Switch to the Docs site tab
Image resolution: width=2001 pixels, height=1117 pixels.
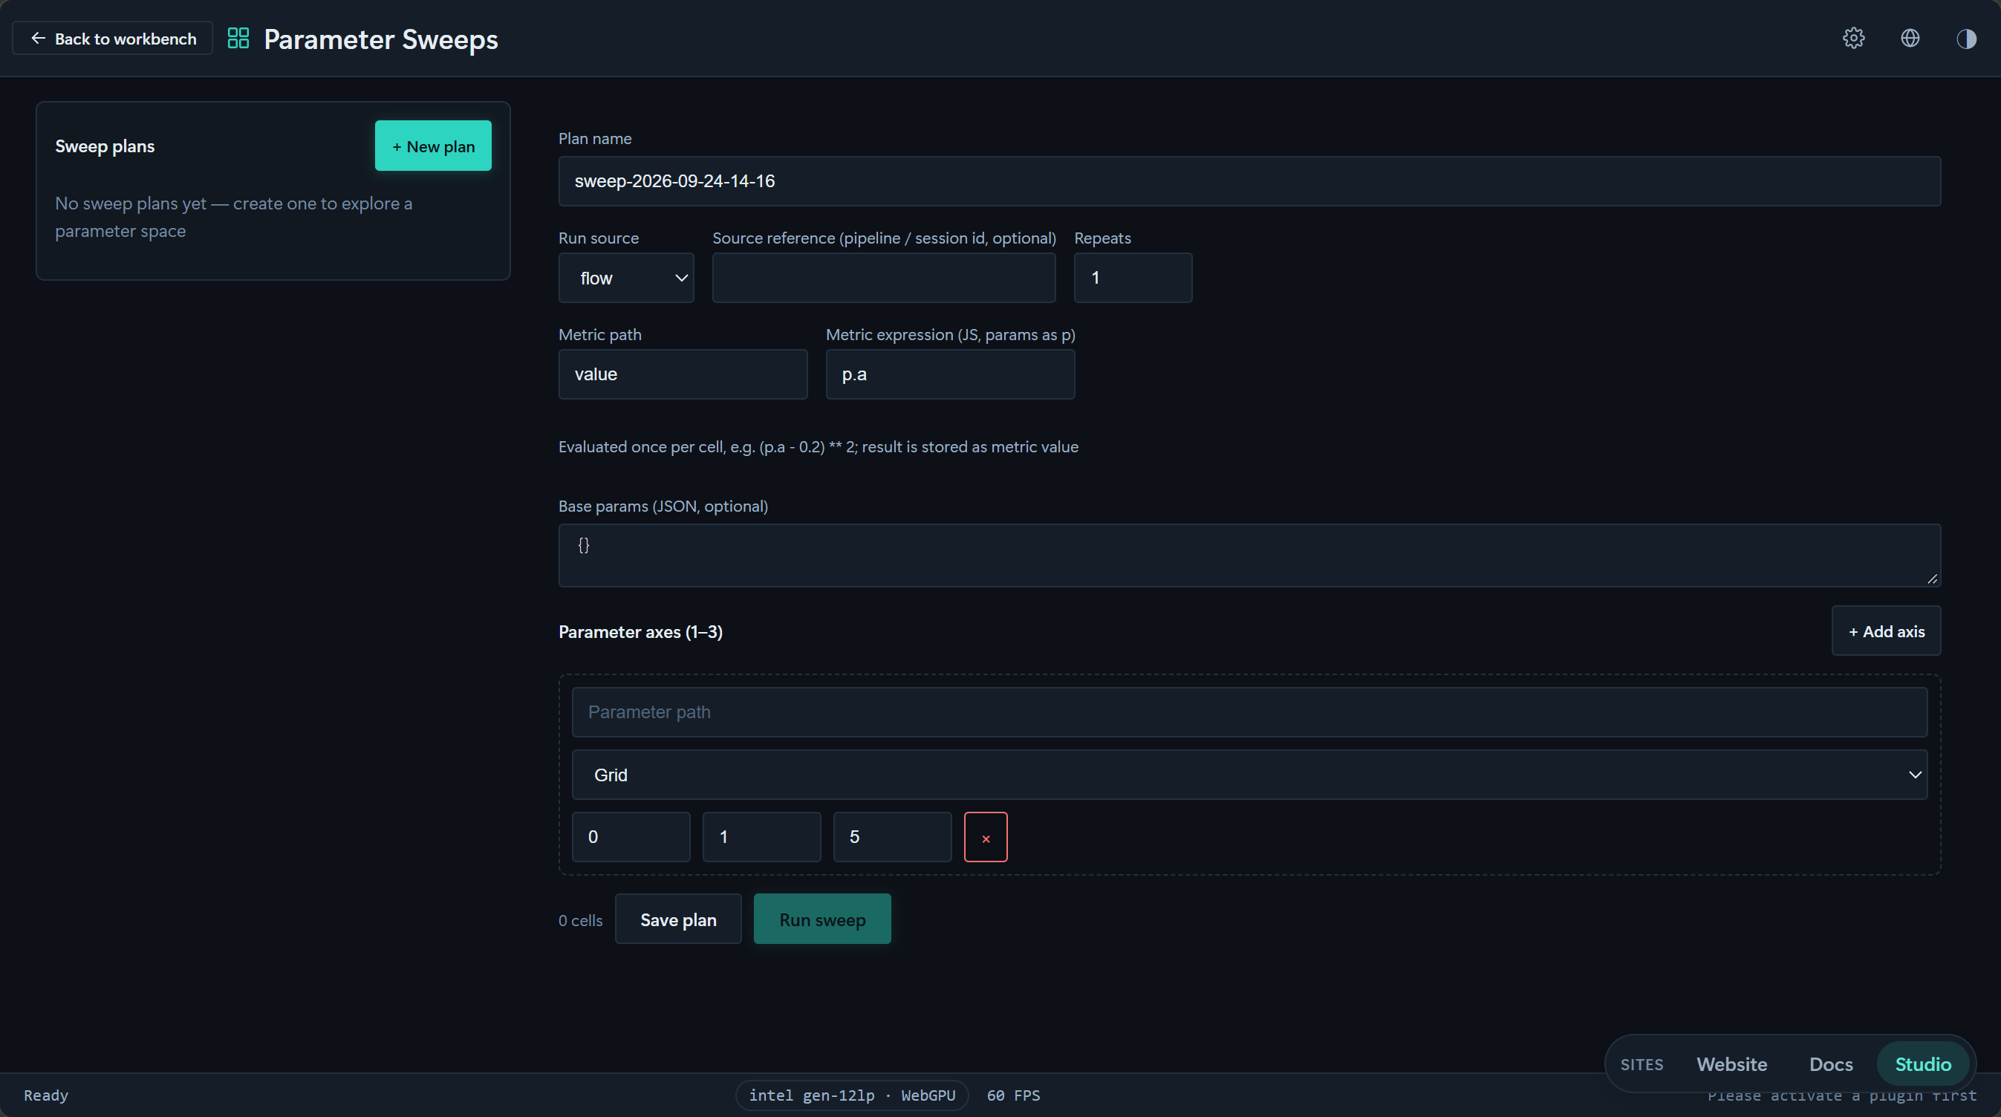point(1831,1064)
